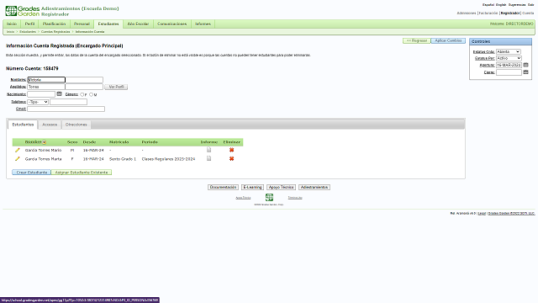Click the Salir logout link

coord(530,5)
